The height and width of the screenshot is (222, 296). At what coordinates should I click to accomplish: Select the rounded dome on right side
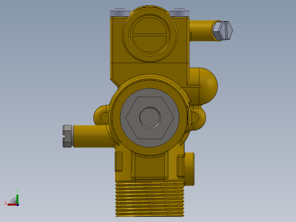click(208, 86)
